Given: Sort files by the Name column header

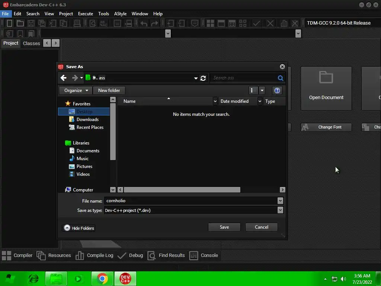Looking at the screenshot, I should [165, 101].
